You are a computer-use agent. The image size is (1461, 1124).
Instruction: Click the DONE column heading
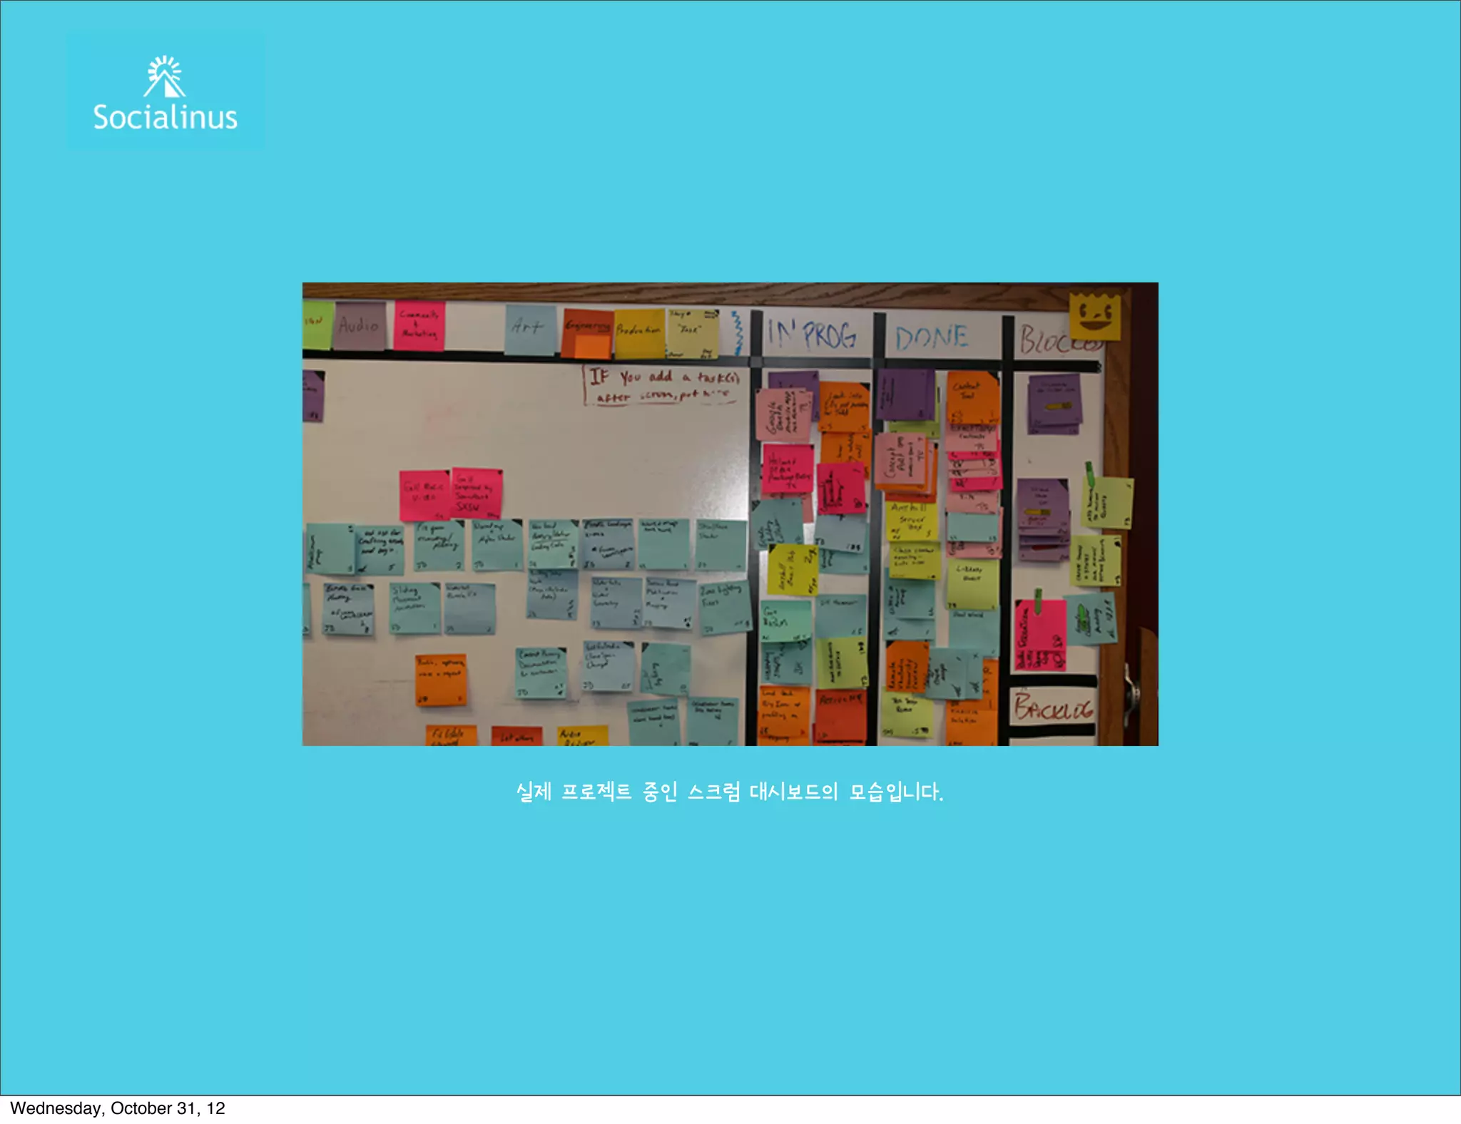coord(932,337)
